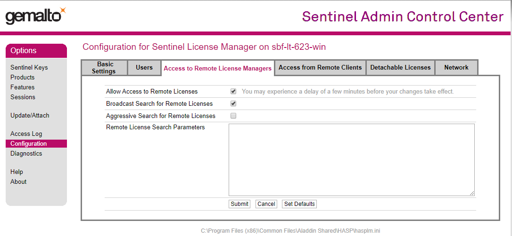Go to the Detachable Licenses tab
This screenshot has width=512, height=236.
400,68
